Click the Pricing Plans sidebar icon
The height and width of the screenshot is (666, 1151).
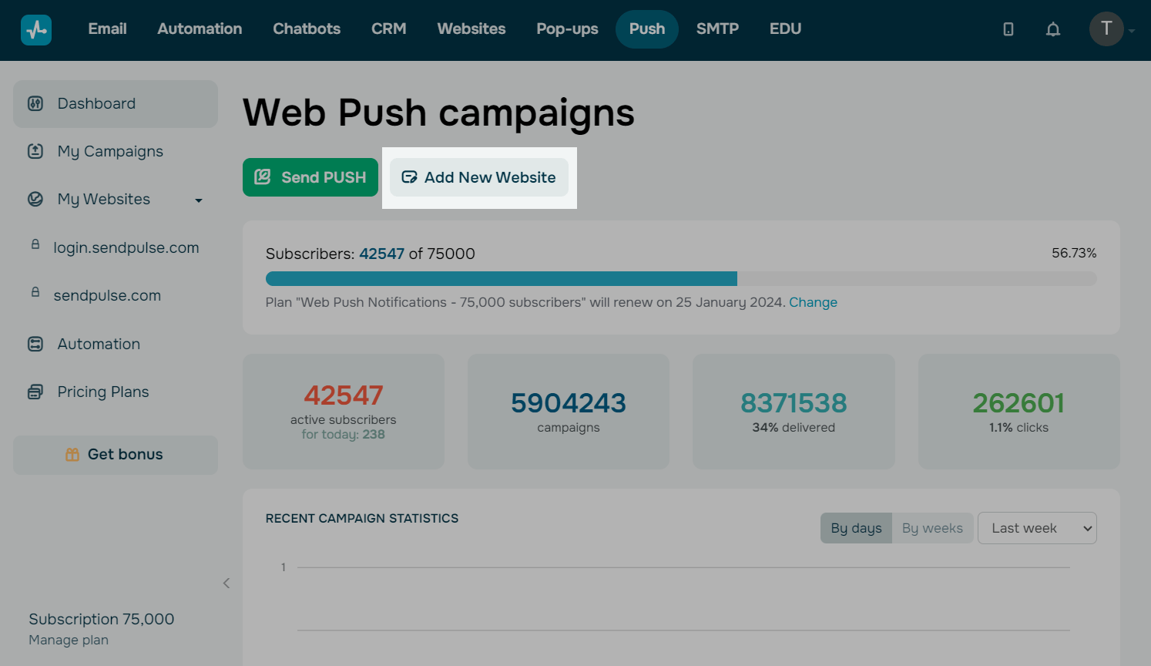pos(35,392)
